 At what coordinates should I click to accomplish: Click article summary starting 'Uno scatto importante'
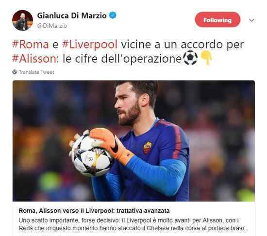pos(133,224)
